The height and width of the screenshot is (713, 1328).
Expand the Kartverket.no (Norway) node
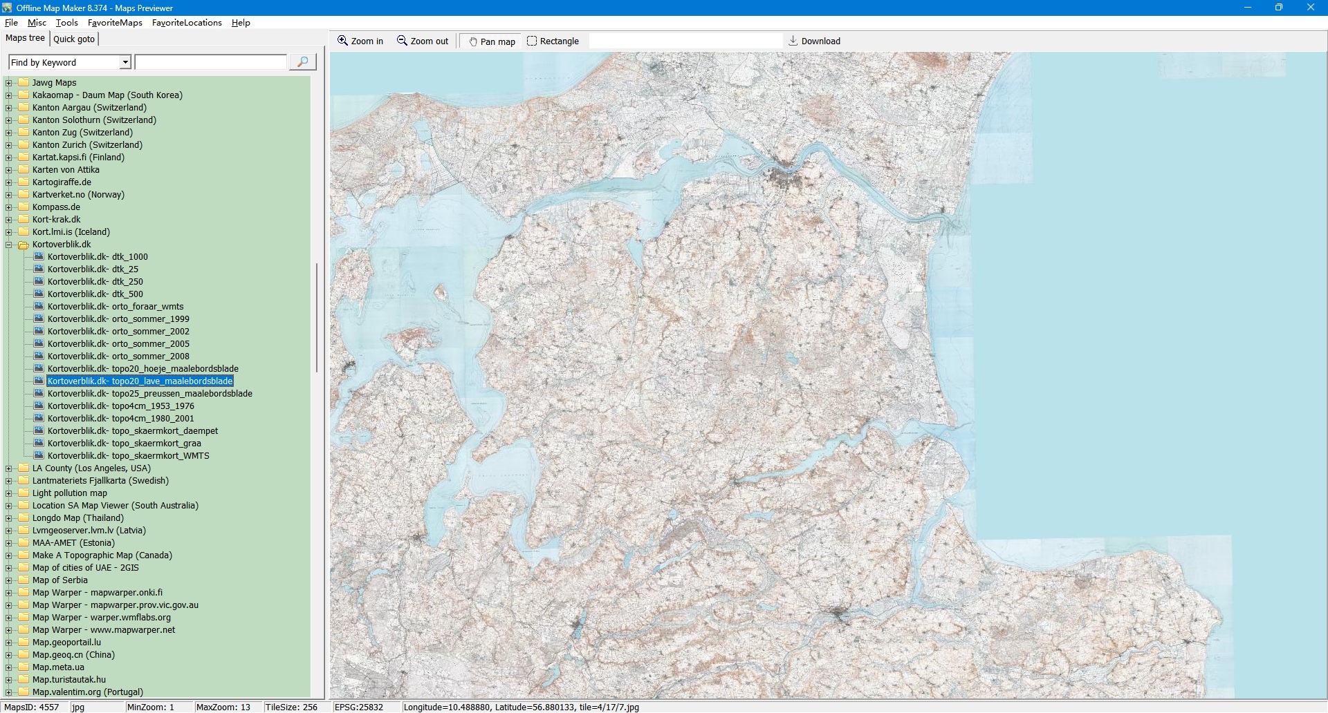(9, 195)
